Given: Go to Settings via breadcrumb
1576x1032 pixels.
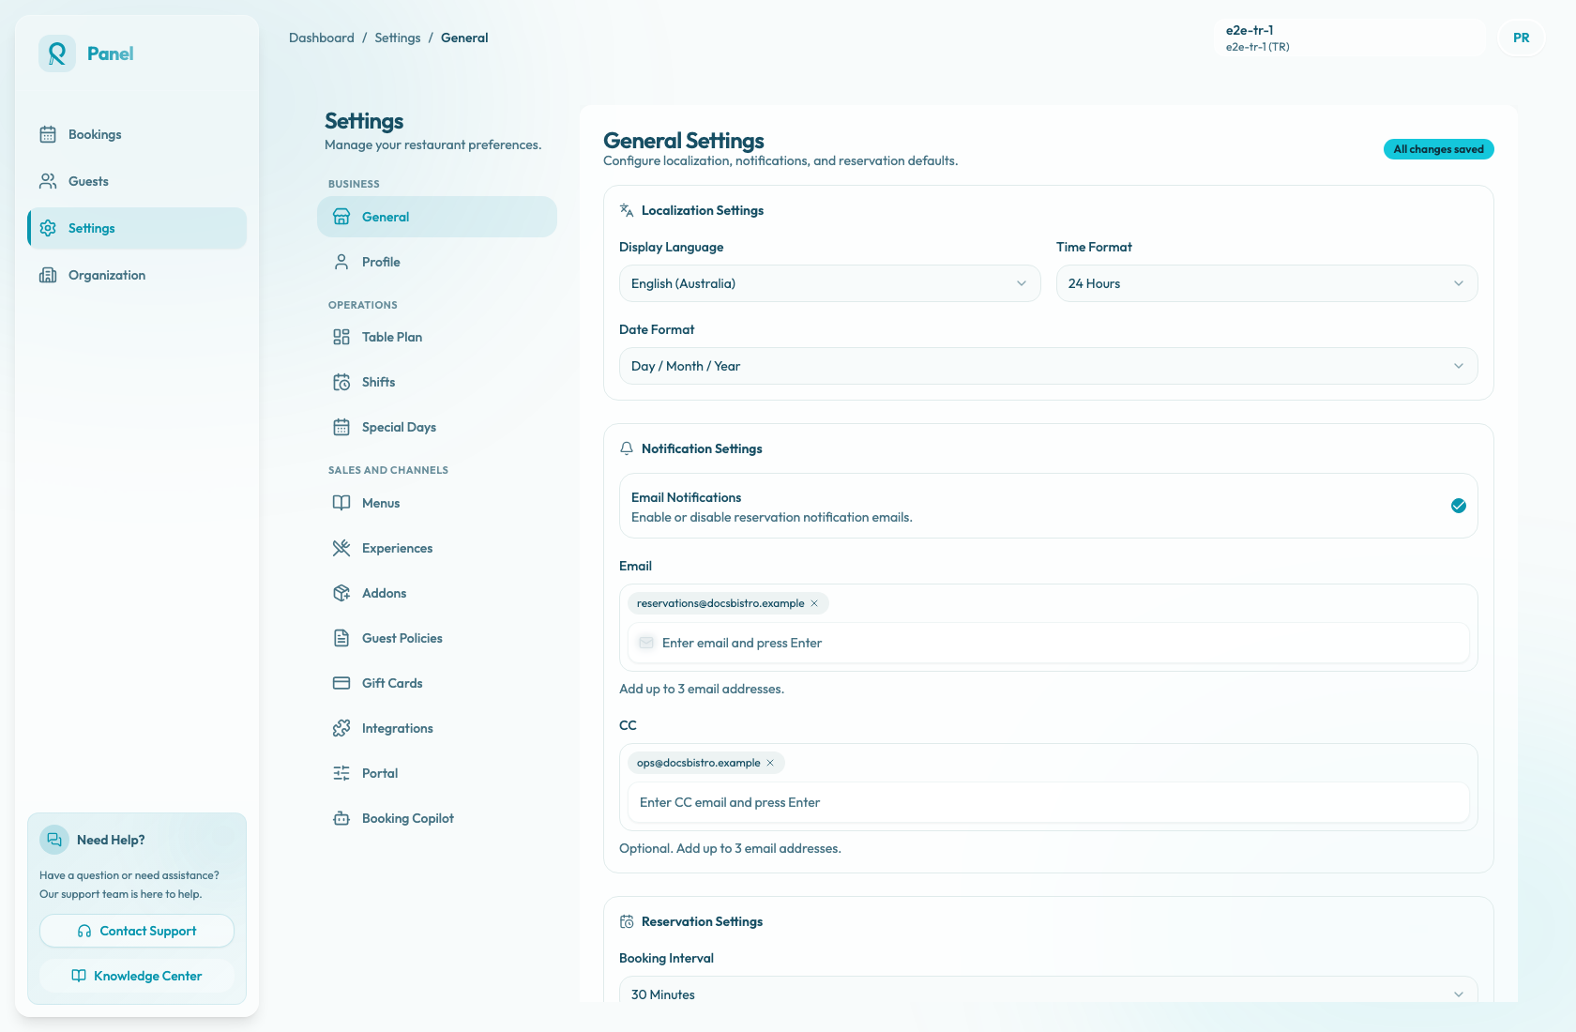Looking at the screenshot, I should tap(398, 38).
